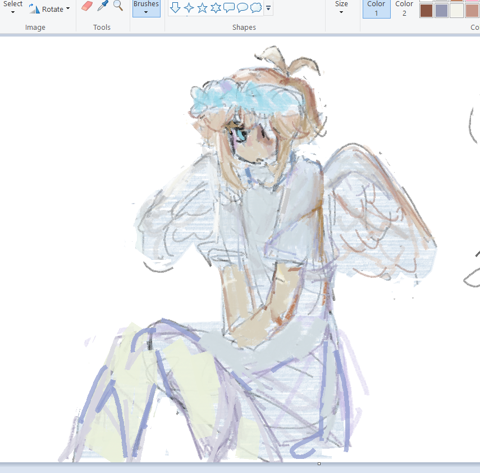The width and height of the screenshot is (480, 473).
Task: Choose the five-point star shape
Action: pyautogui.click(x=202, y=8)
